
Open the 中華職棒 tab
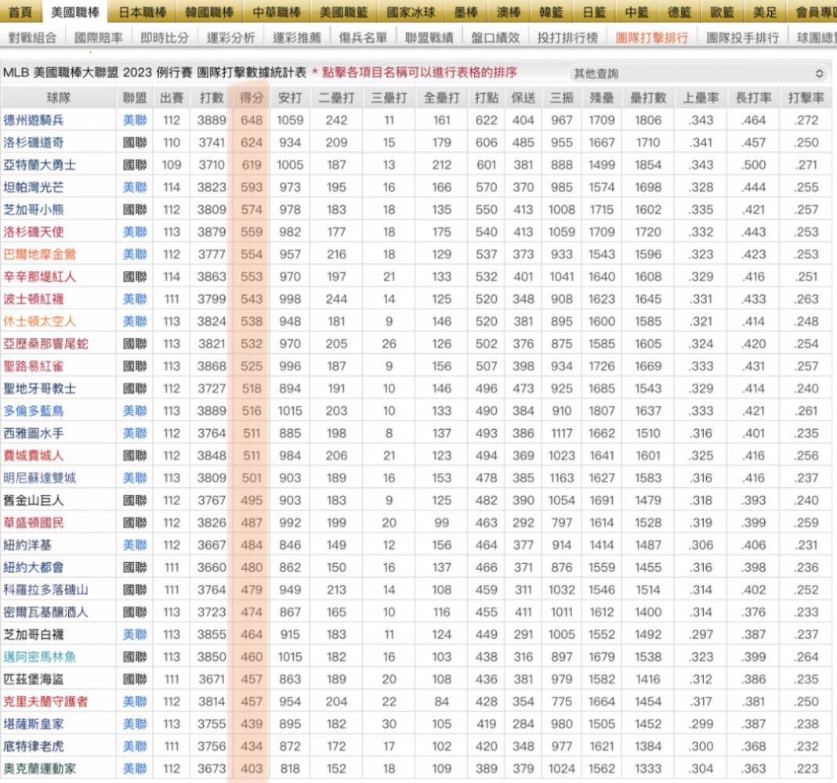pyautogui.click(x=277, y=12)
